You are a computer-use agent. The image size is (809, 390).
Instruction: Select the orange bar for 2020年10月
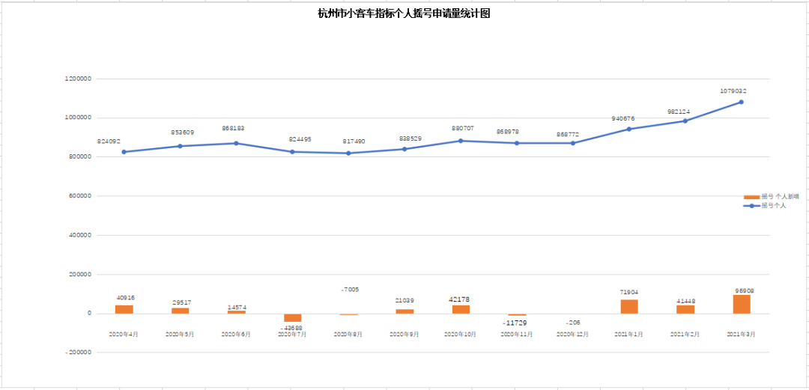tap(461, 309)
